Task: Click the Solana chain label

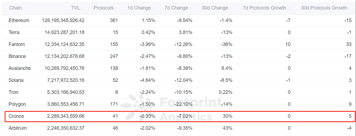Action: point(16,80)
